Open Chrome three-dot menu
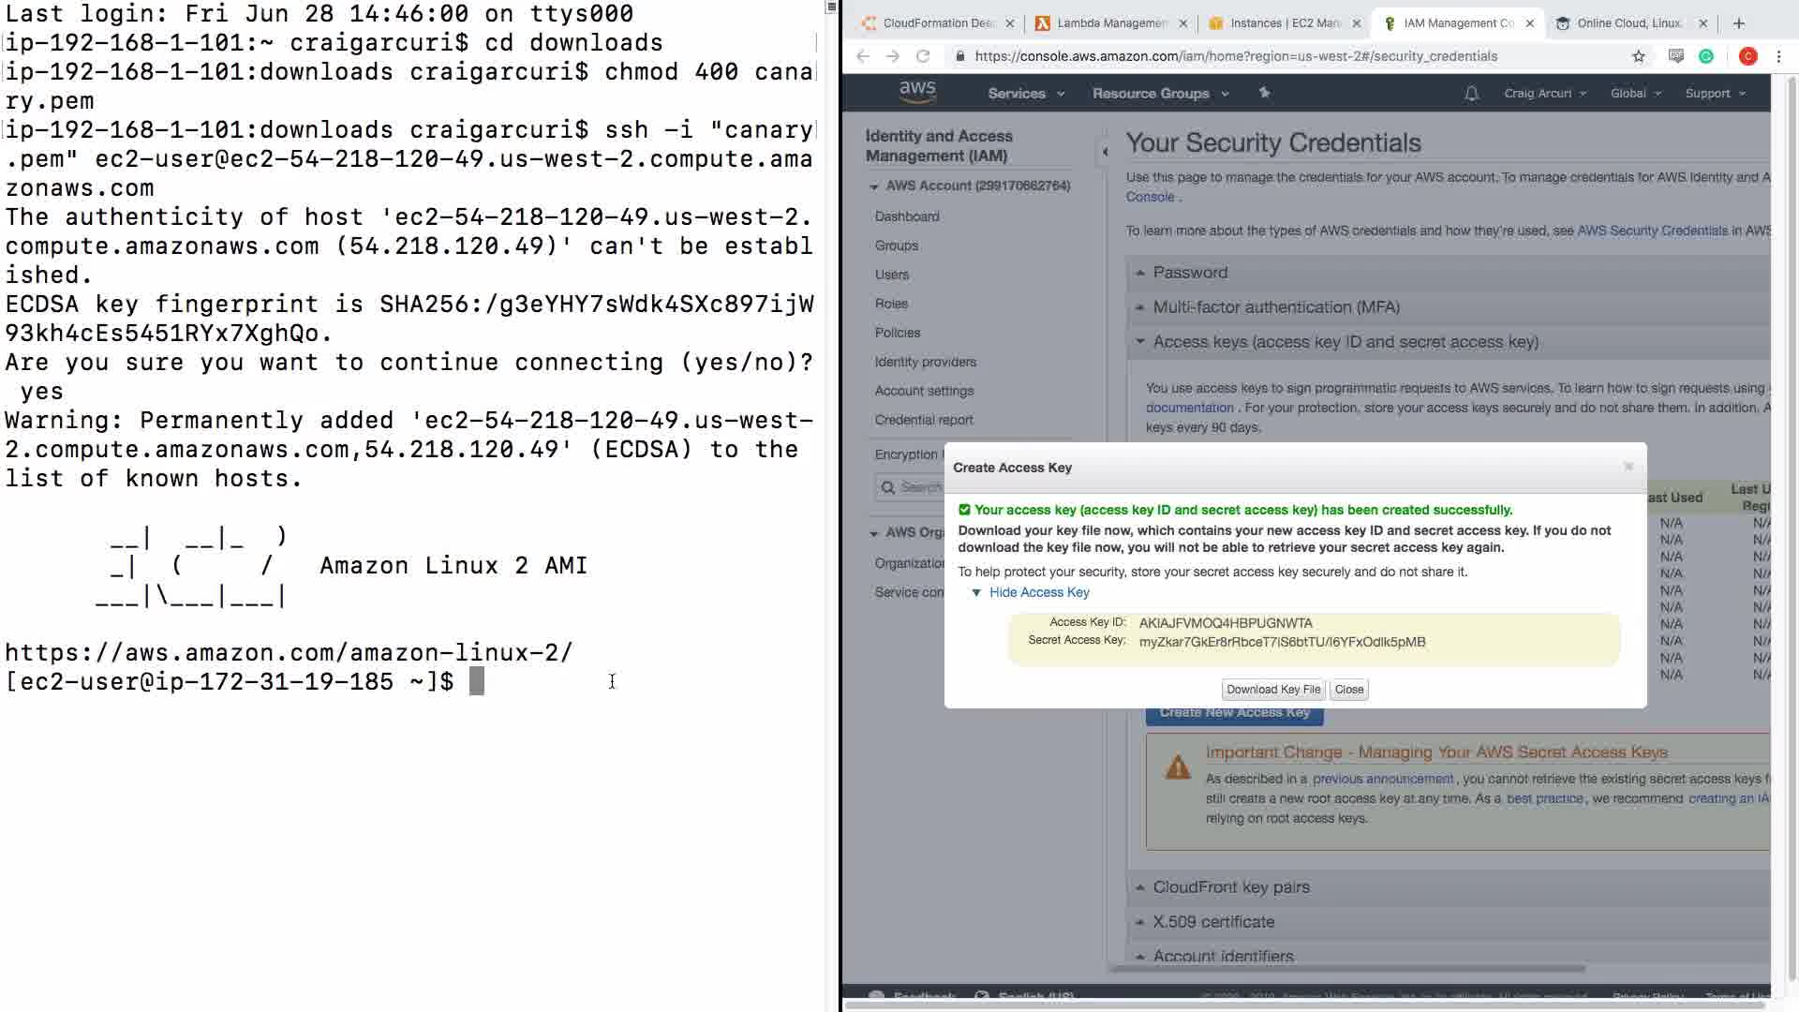This screenshot has height=1012, width=1799. pyautogui.click(x=1778, y=56)
